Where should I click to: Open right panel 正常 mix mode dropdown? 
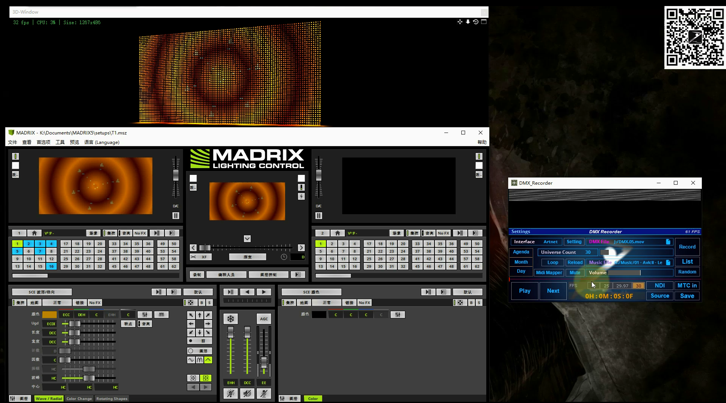click(x=327, y=303)
